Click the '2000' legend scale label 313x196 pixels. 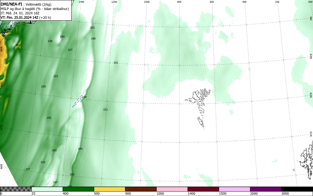click(254, 193)
